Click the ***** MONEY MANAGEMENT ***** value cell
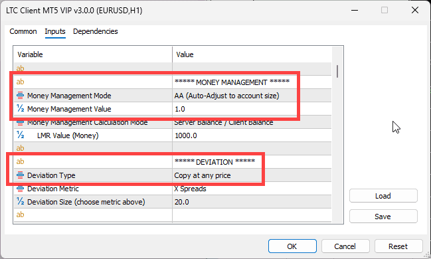The width and height of the screenshot is (431, 259). [x=252, y=82]
